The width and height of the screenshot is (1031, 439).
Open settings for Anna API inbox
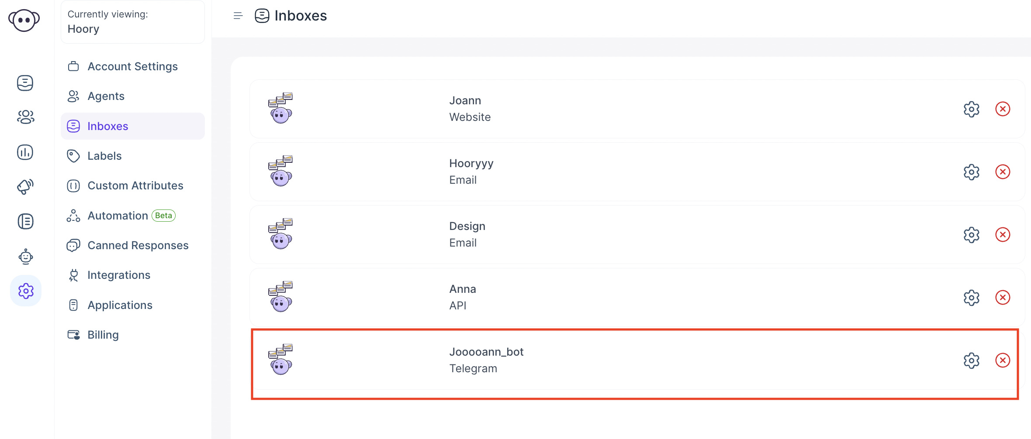point(972,298)
